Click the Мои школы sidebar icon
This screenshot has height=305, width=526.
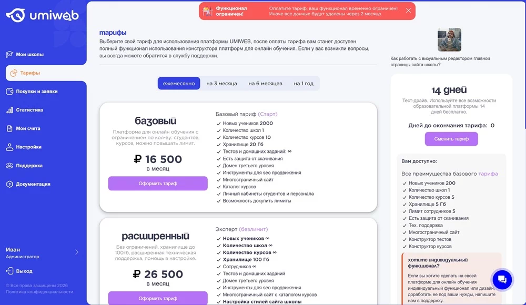coord(9,55)
